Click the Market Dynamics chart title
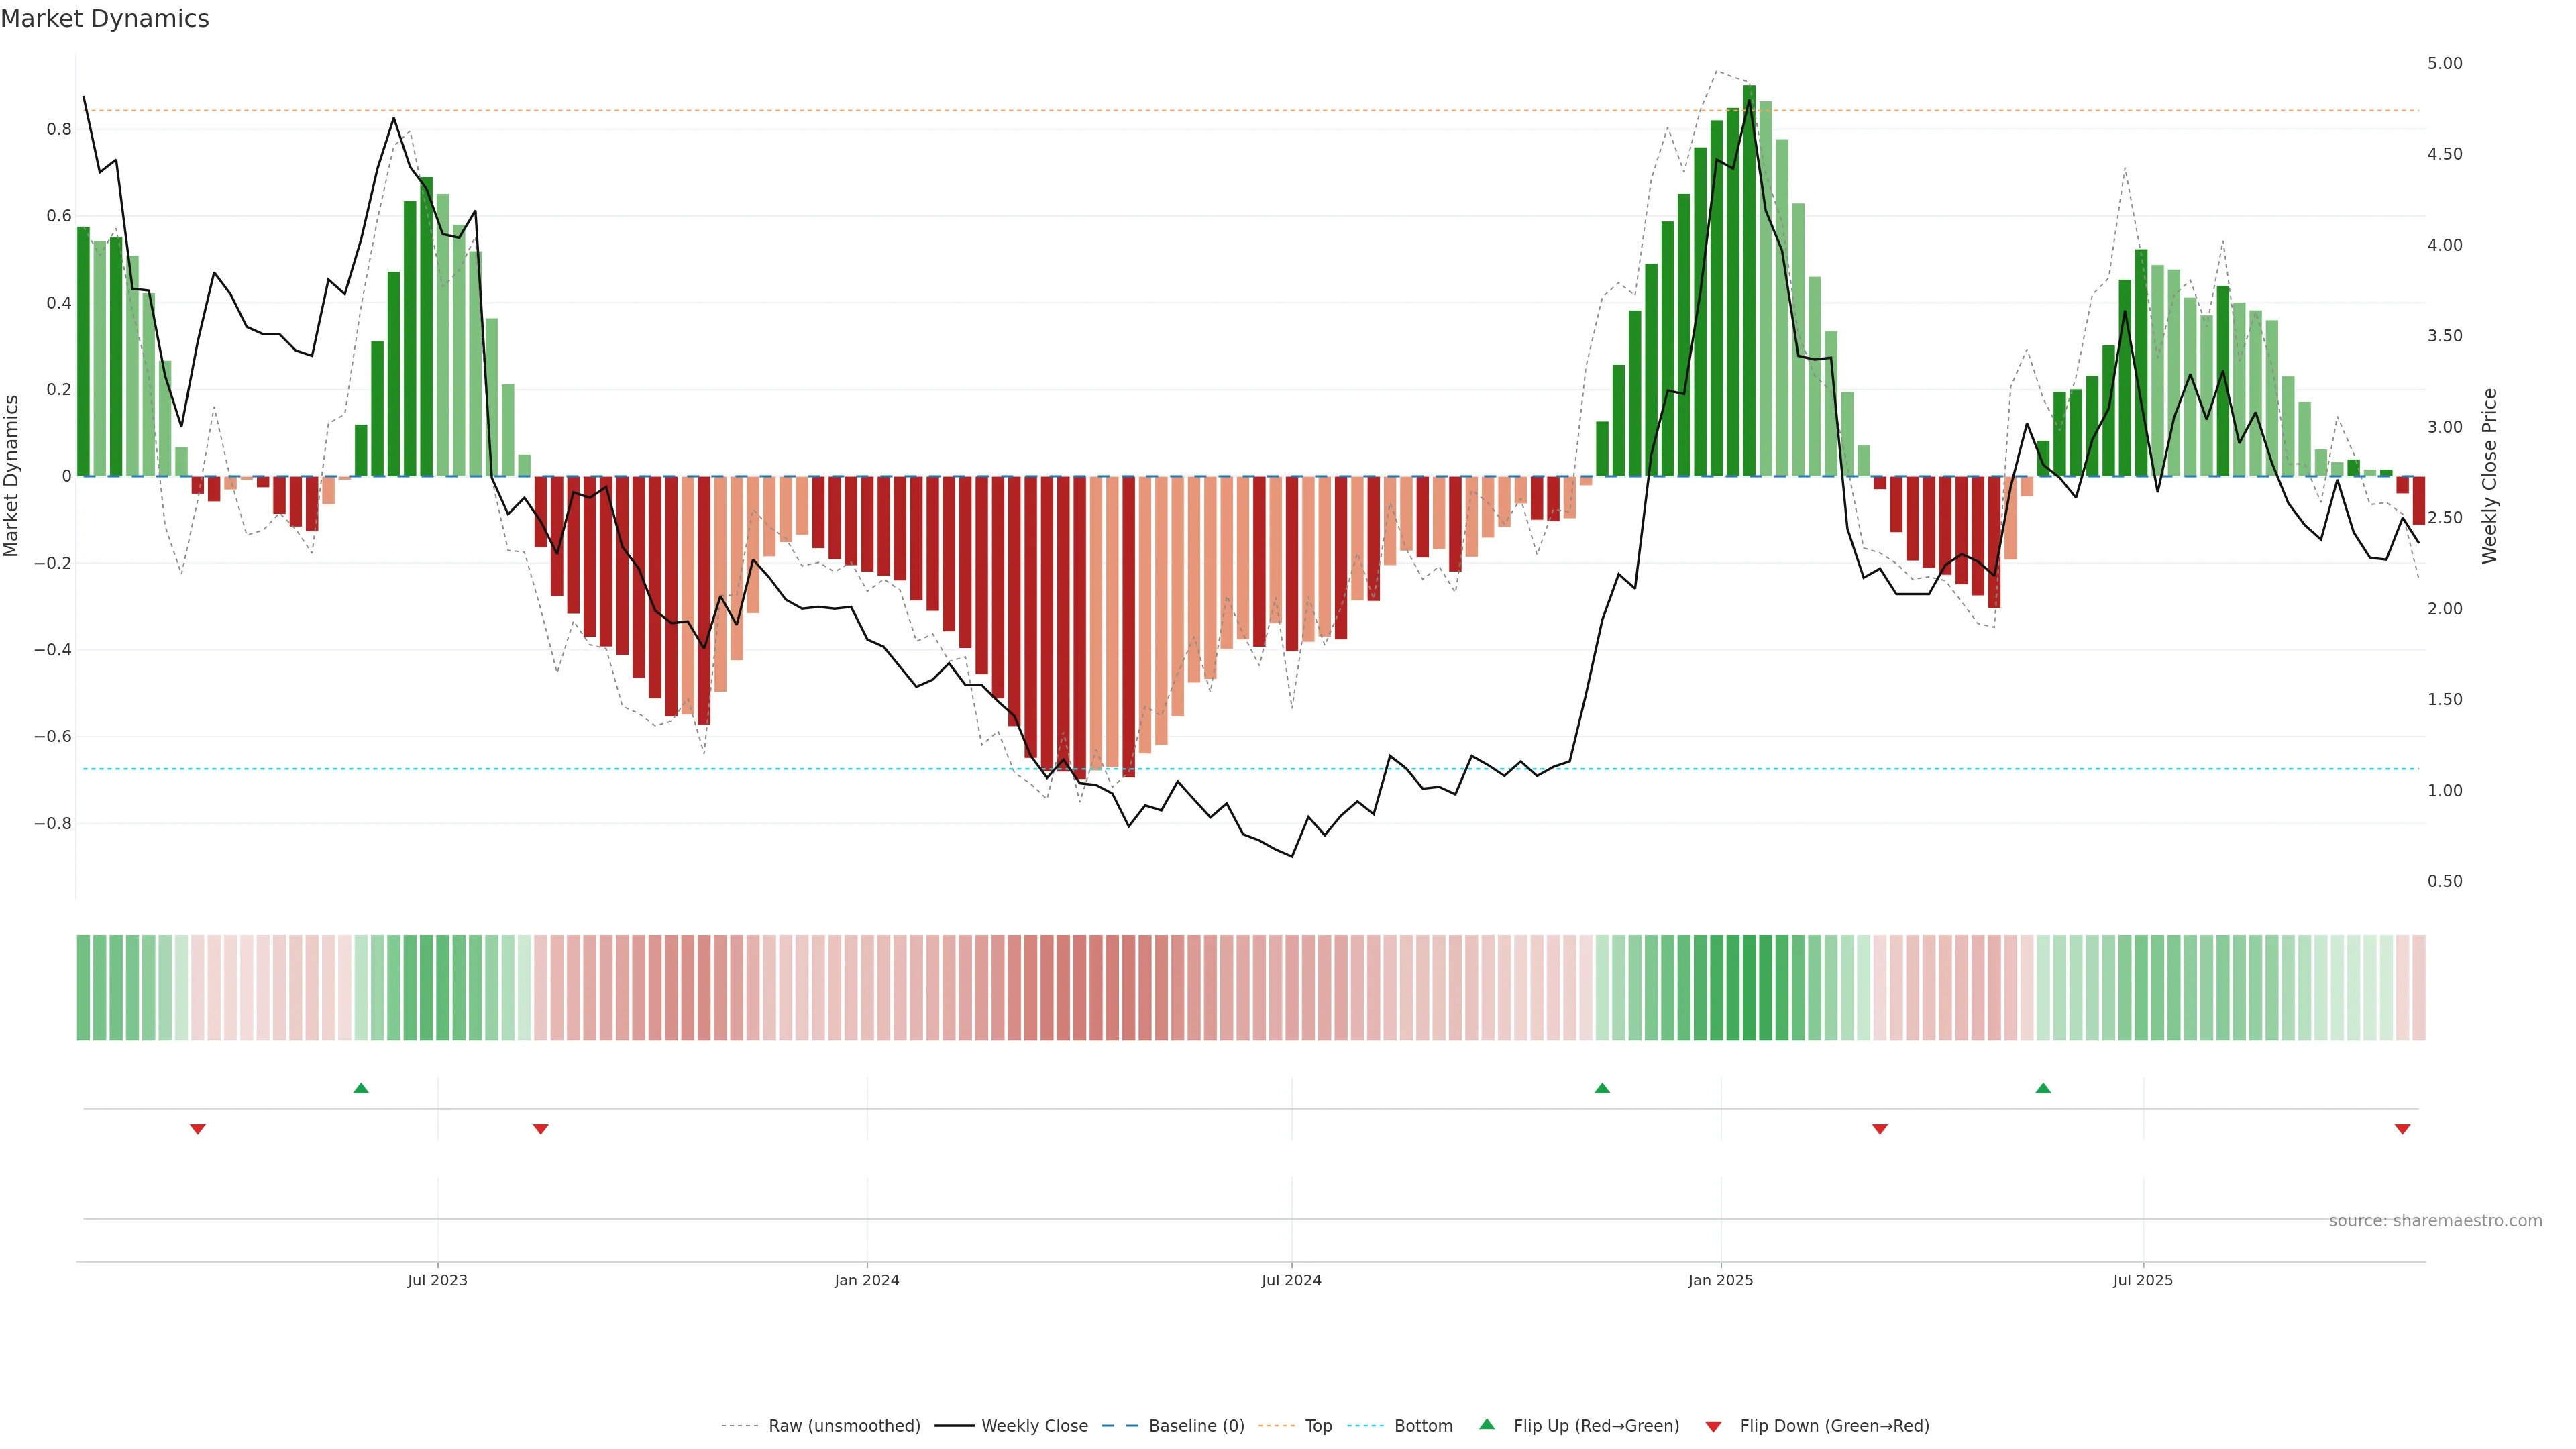Image resolution: width=2576 pixels, height=1449 pixels. coord(105,19)
